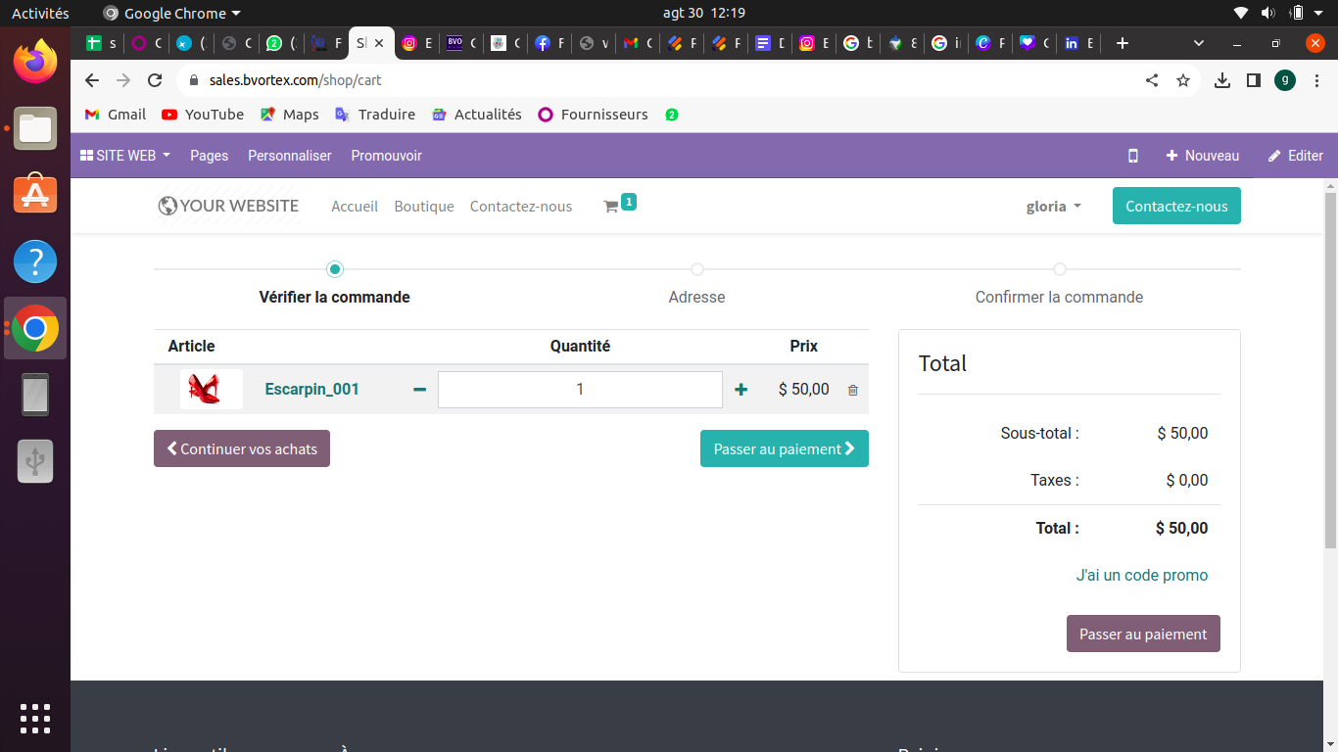Open the shopping cart icon in navbar
Image resolution: width=1338 pixels, height=752 pixels.
611,207
